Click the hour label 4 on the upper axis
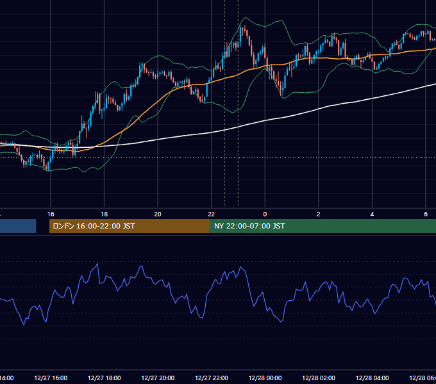 pyautogui.click(x=372, y=214)
